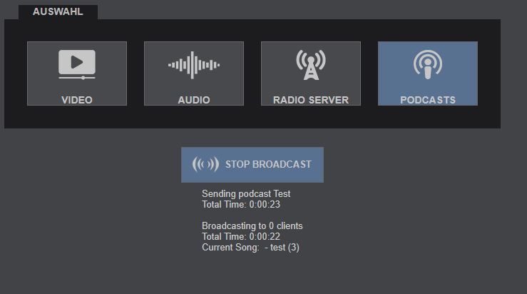Open the Radio Server tower tile

(311, 73)
